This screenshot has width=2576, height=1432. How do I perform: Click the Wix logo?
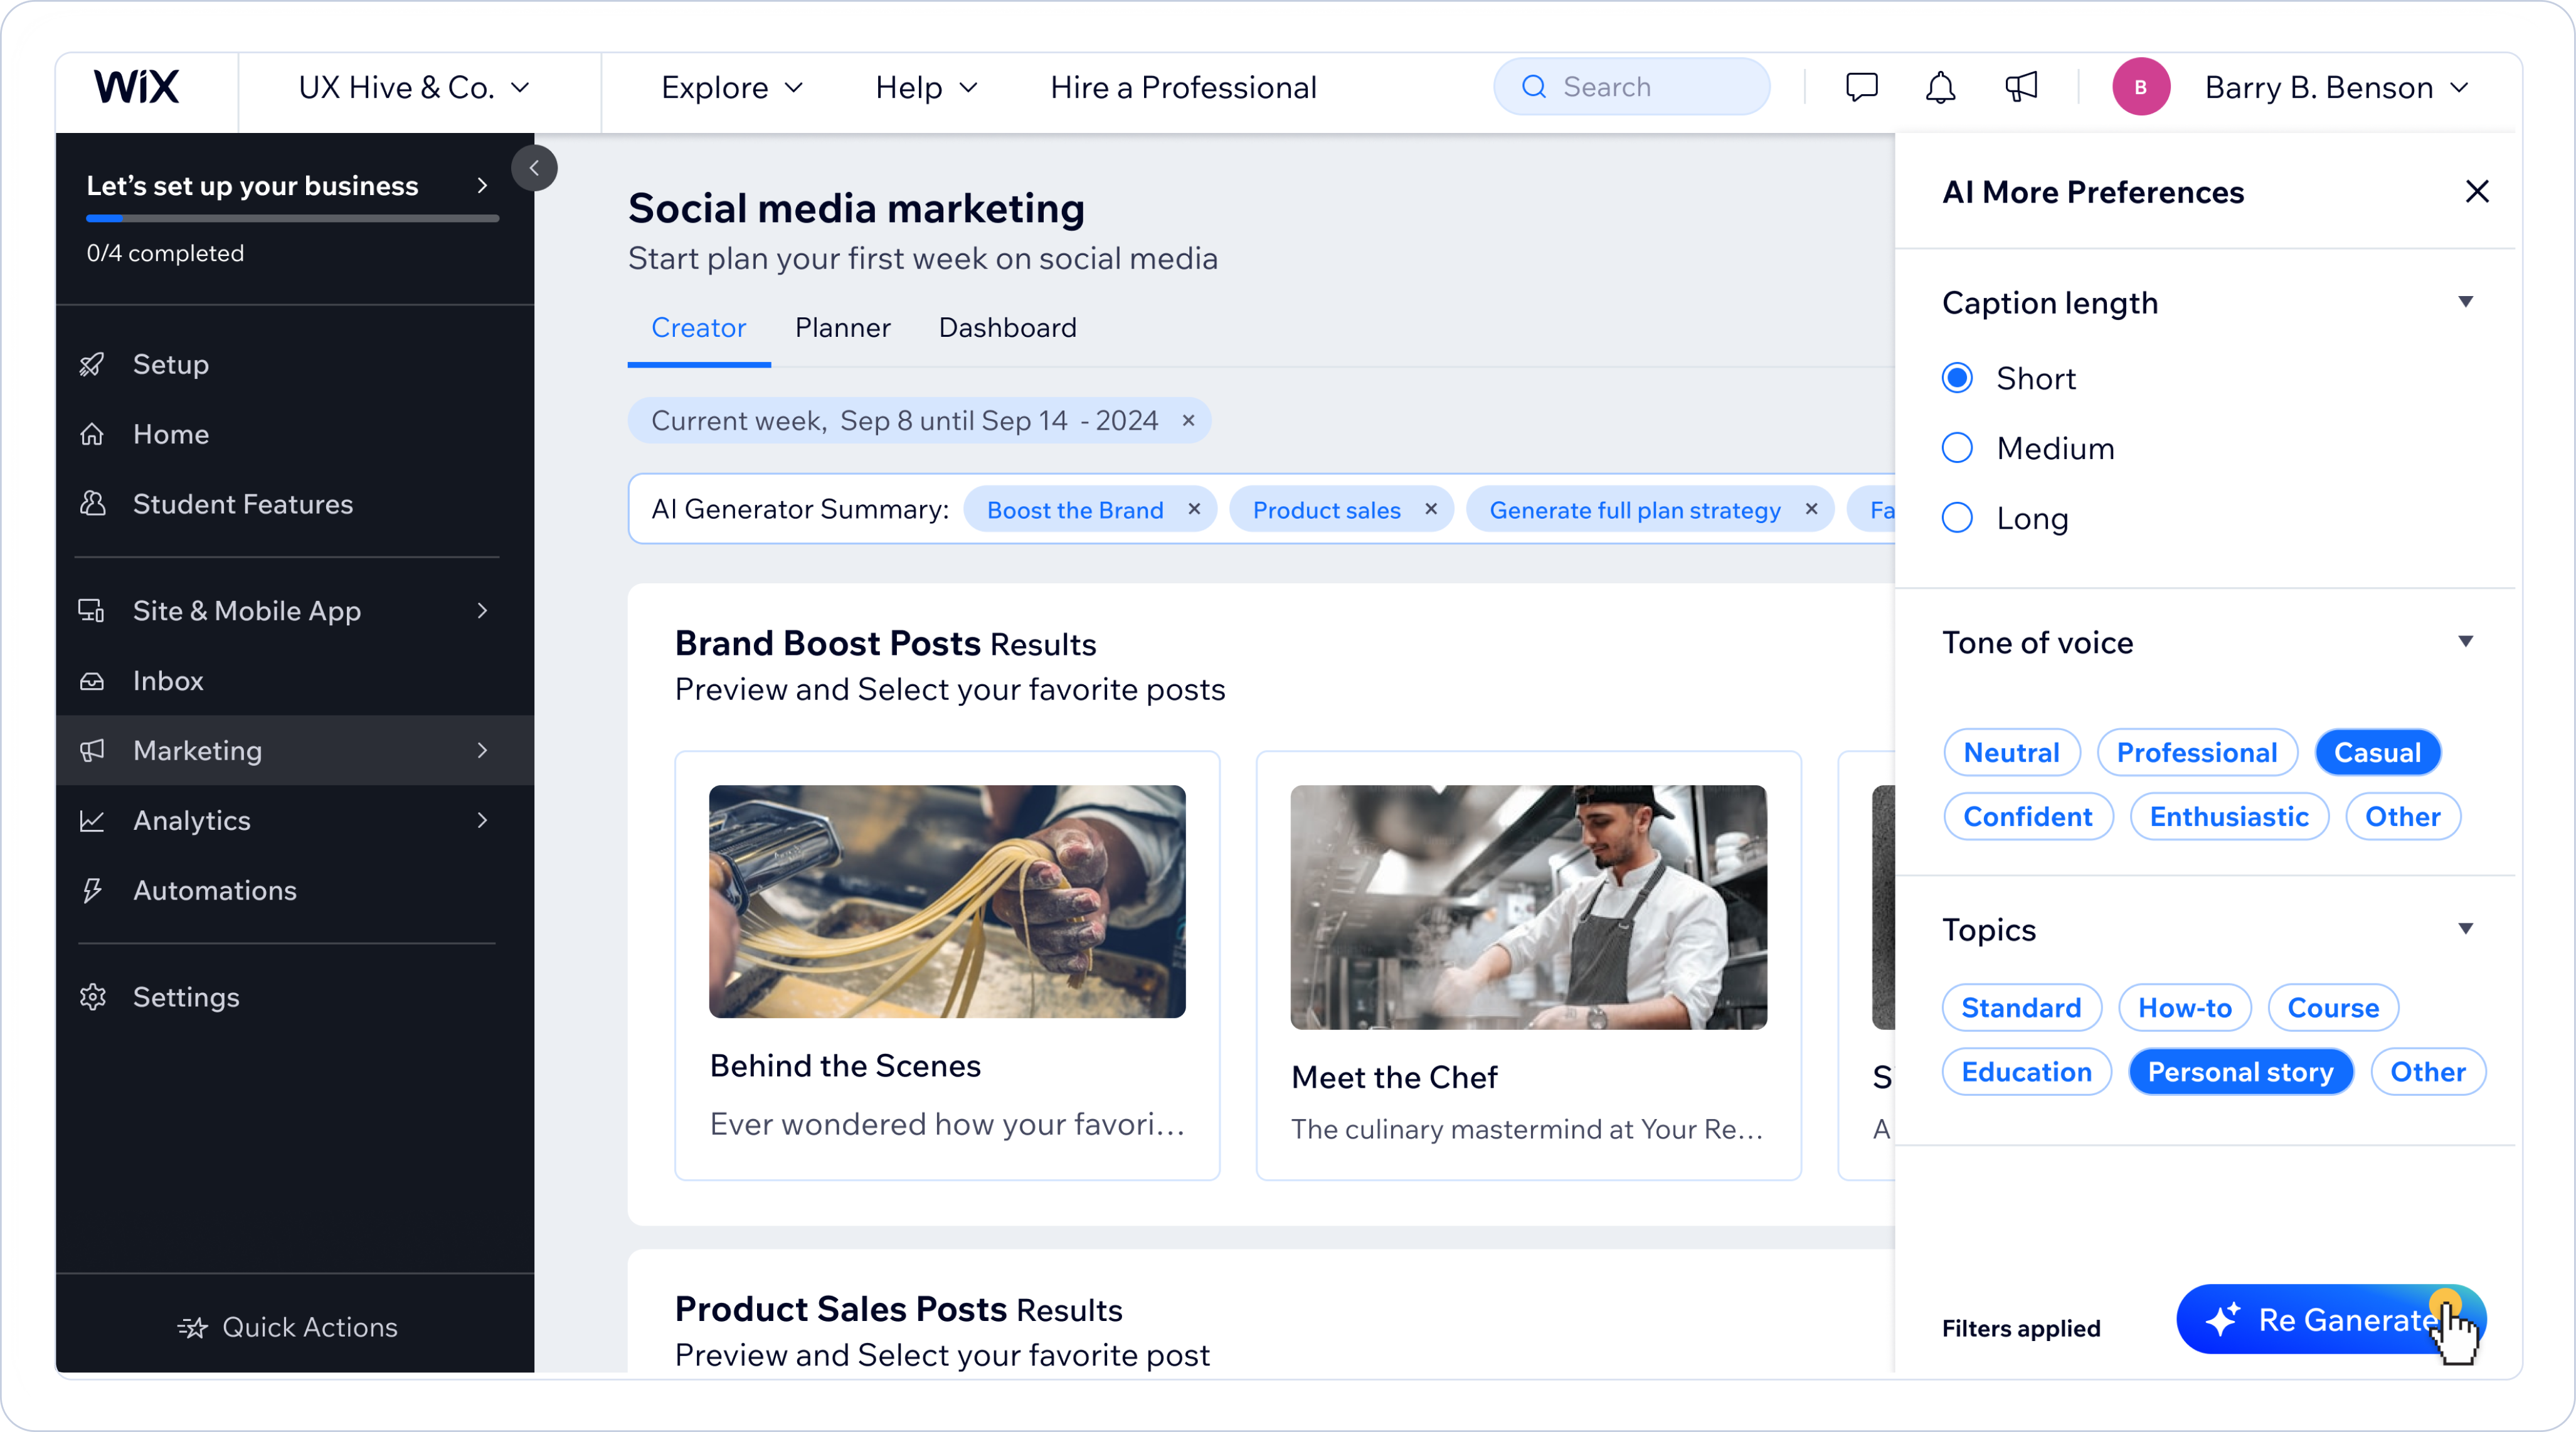[x=137, y=87]
